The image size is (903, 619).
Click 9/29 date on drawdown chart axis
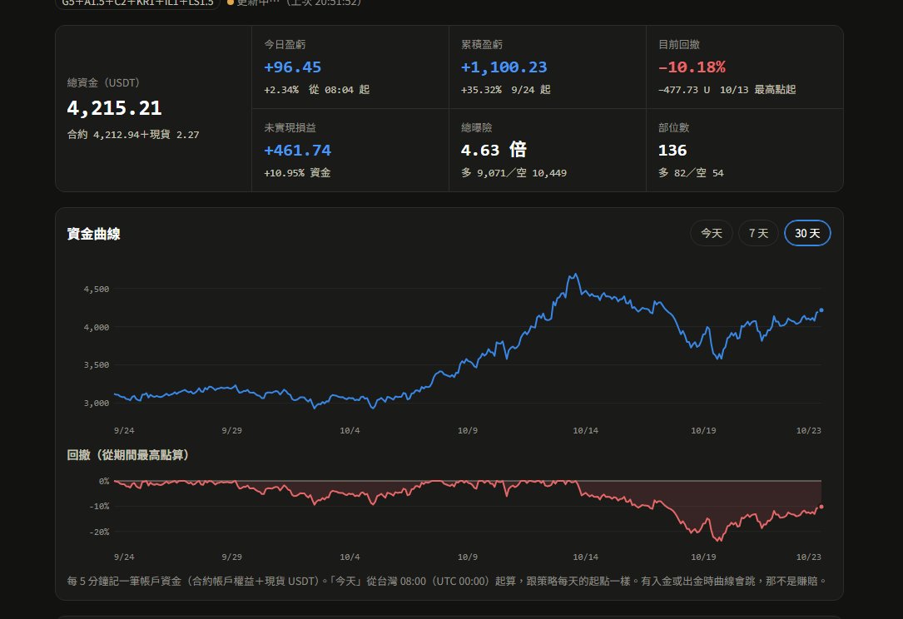pyautogui.click(x=232, y=557)
